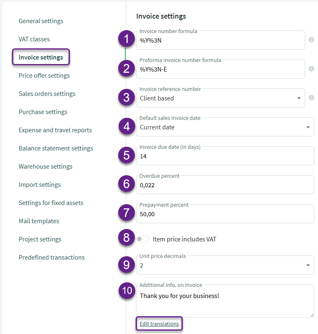Click info icon beside Proforma invoice number formula
The width and height of the screenshot is (318, 334).
click(x=311, y=69)
